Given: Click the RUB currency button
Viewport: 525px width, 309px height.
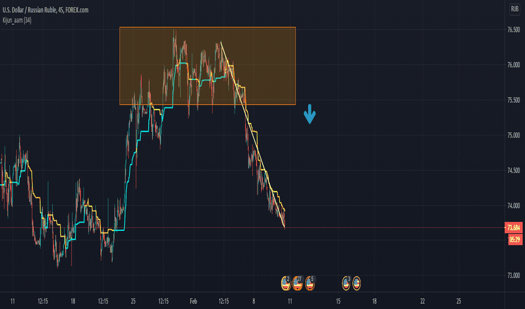Looking at the screenshot, I should 515,9.
